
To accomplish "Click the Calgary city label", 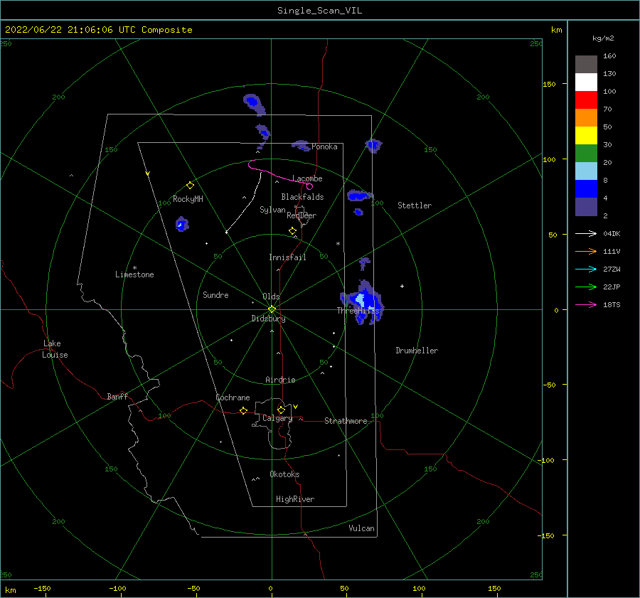I will pos(277,418).
